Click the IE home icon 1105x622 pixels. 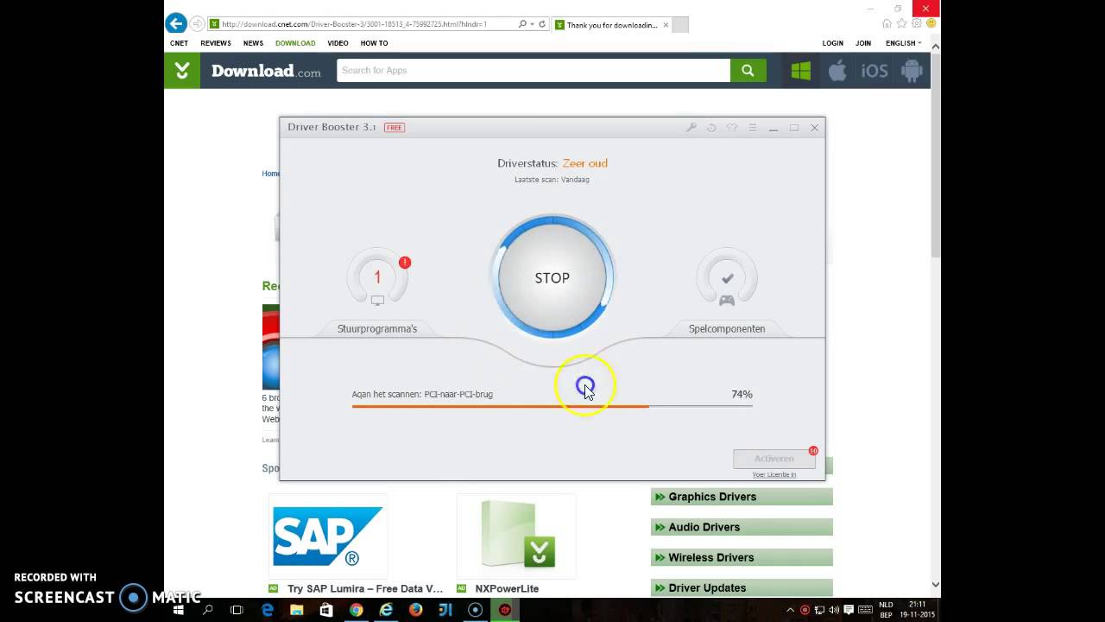click(887, 23)
